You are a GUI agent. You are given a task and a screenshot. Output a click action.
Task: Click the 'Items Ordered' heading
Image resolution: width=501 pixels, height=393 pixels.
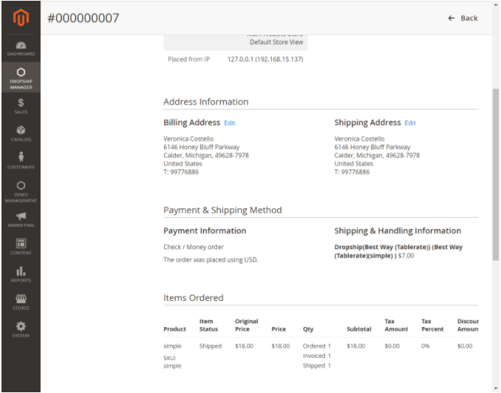pyautogui.click(x=193, y=298)
